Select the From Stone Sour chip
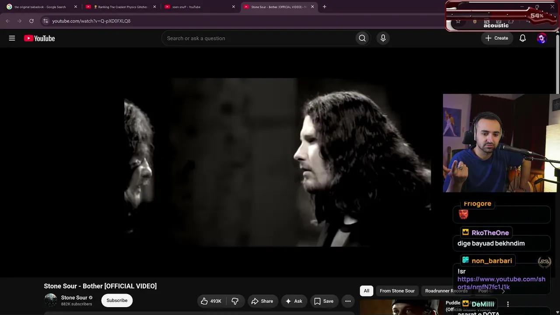This screenshot has width=560, height=315. click(x=397, y=291)
